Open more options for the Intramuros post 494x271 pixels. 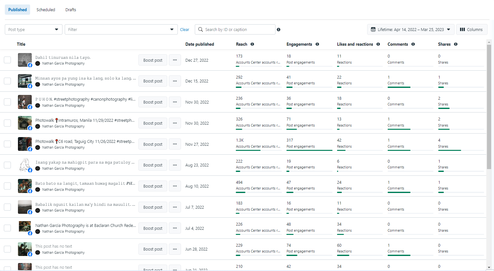tap(175, 123)
